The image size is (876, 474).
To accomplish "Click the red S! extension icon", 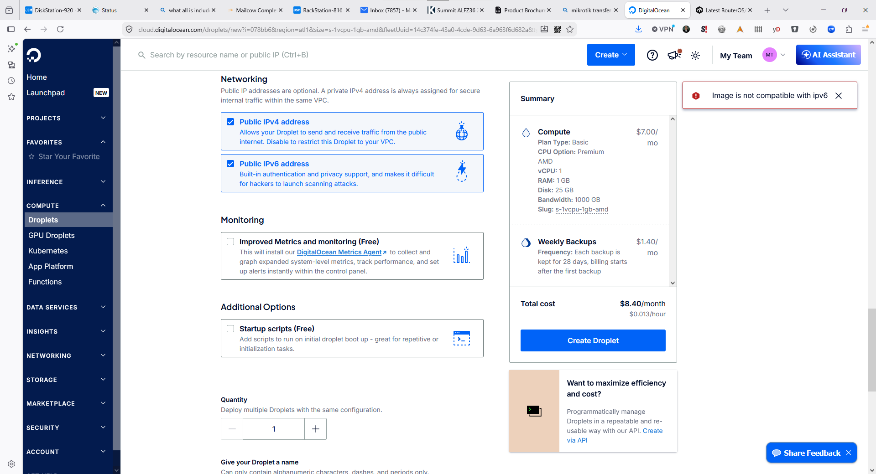I will (x=704, y=29).
